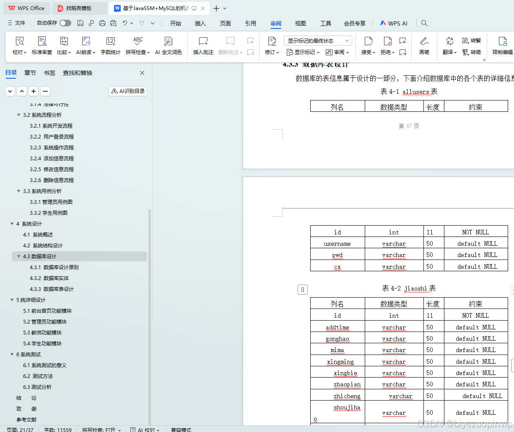This screenshot has width=514, height=432.
Task: Collapse the 3.3 系统用例分析 node
Action: click(18, 191)
